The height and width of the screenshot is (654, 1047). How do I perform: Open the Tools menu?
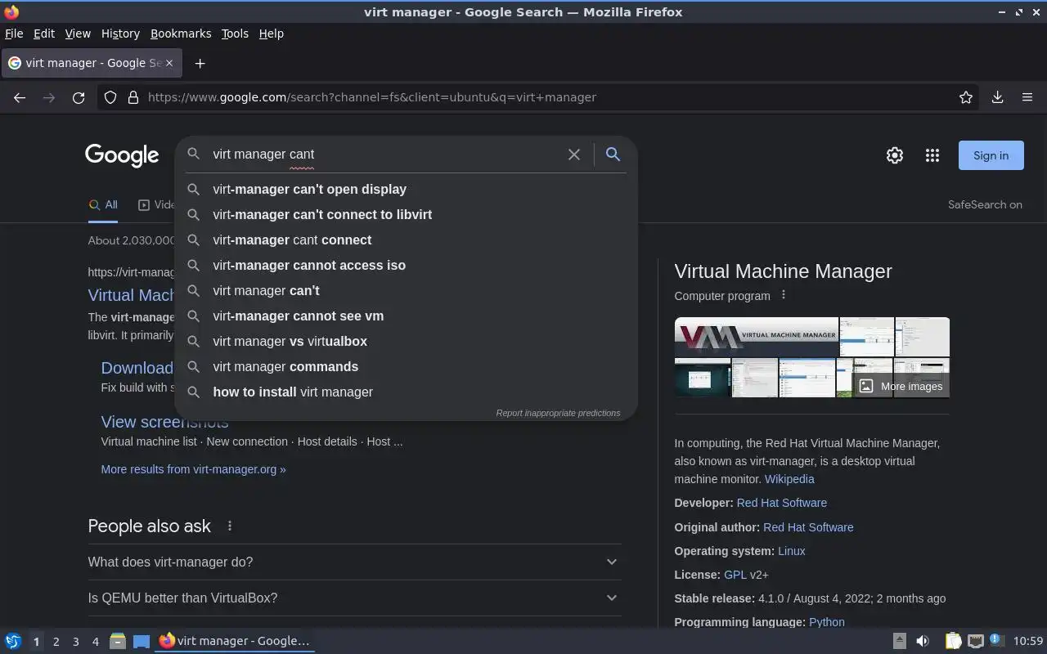coord(235,34)
